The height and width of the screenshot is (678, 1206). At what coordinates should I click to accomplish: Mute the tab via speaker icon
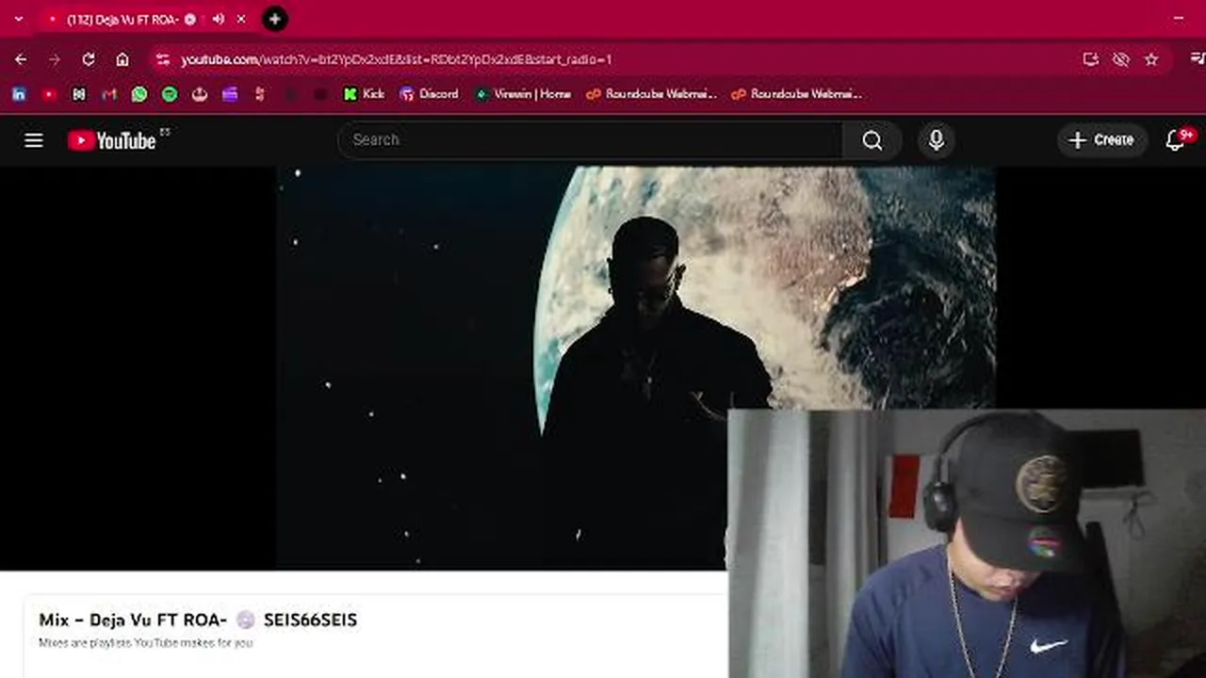pos(219,19)
